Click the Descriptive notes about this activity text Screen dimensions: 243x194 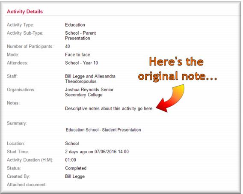tap(109, 108)
